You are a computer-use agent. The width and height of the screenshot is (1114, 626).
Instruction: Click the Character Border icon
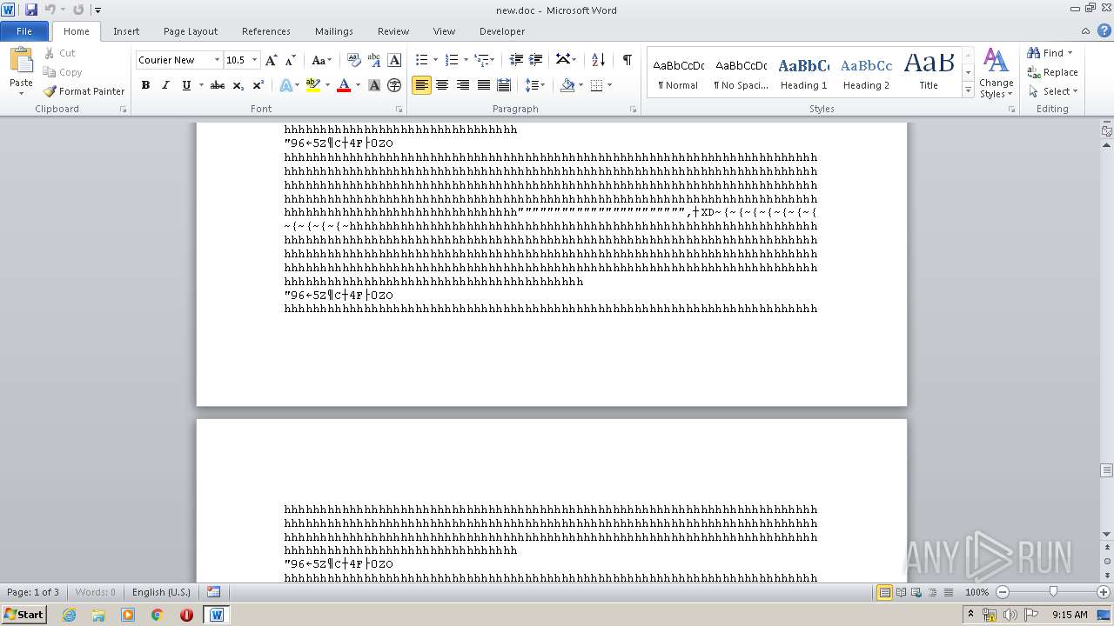(x=394, y=60)
